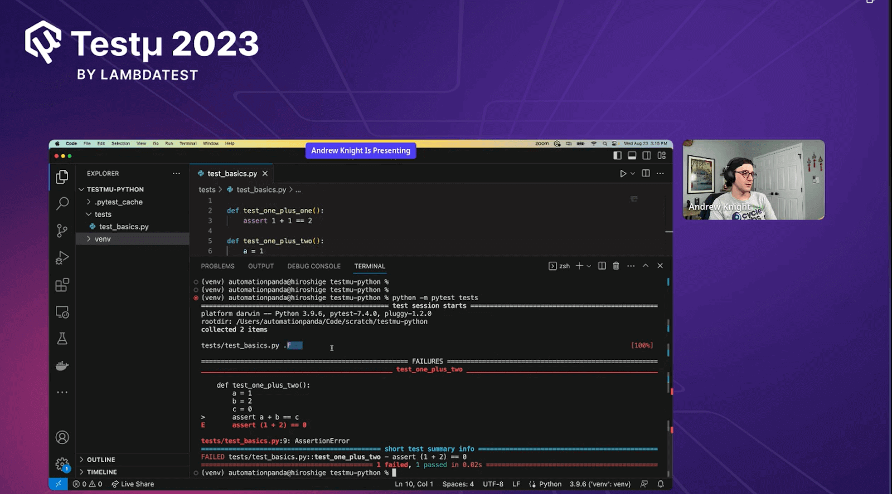Close the terminal panel
892x494 pixels.
[660, 266]
